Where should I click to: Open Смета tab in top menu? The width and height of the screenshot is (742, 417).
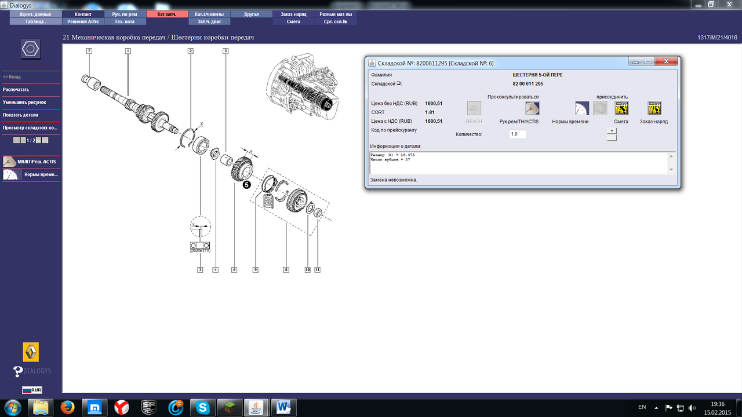pos(293,21)
